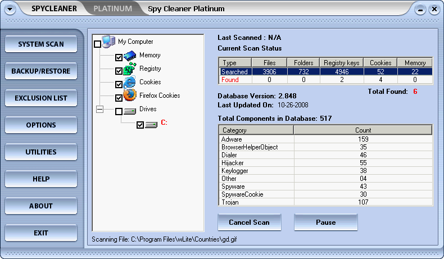Select the BrowserHelperObject category row
444x259 pixels.
tap(325, 147)
